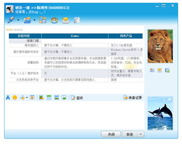Expand the send options arrow beside 发送

141,134
